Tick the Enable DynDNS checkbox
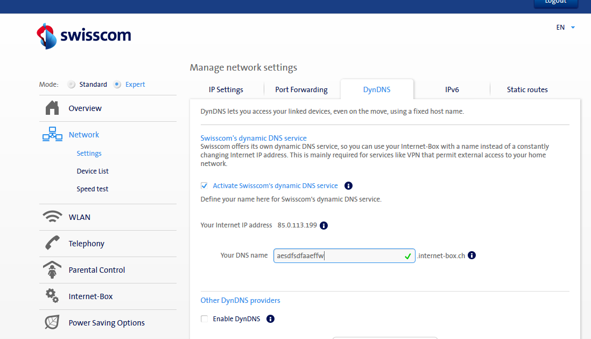591x339 pixels. click(205, 319)
